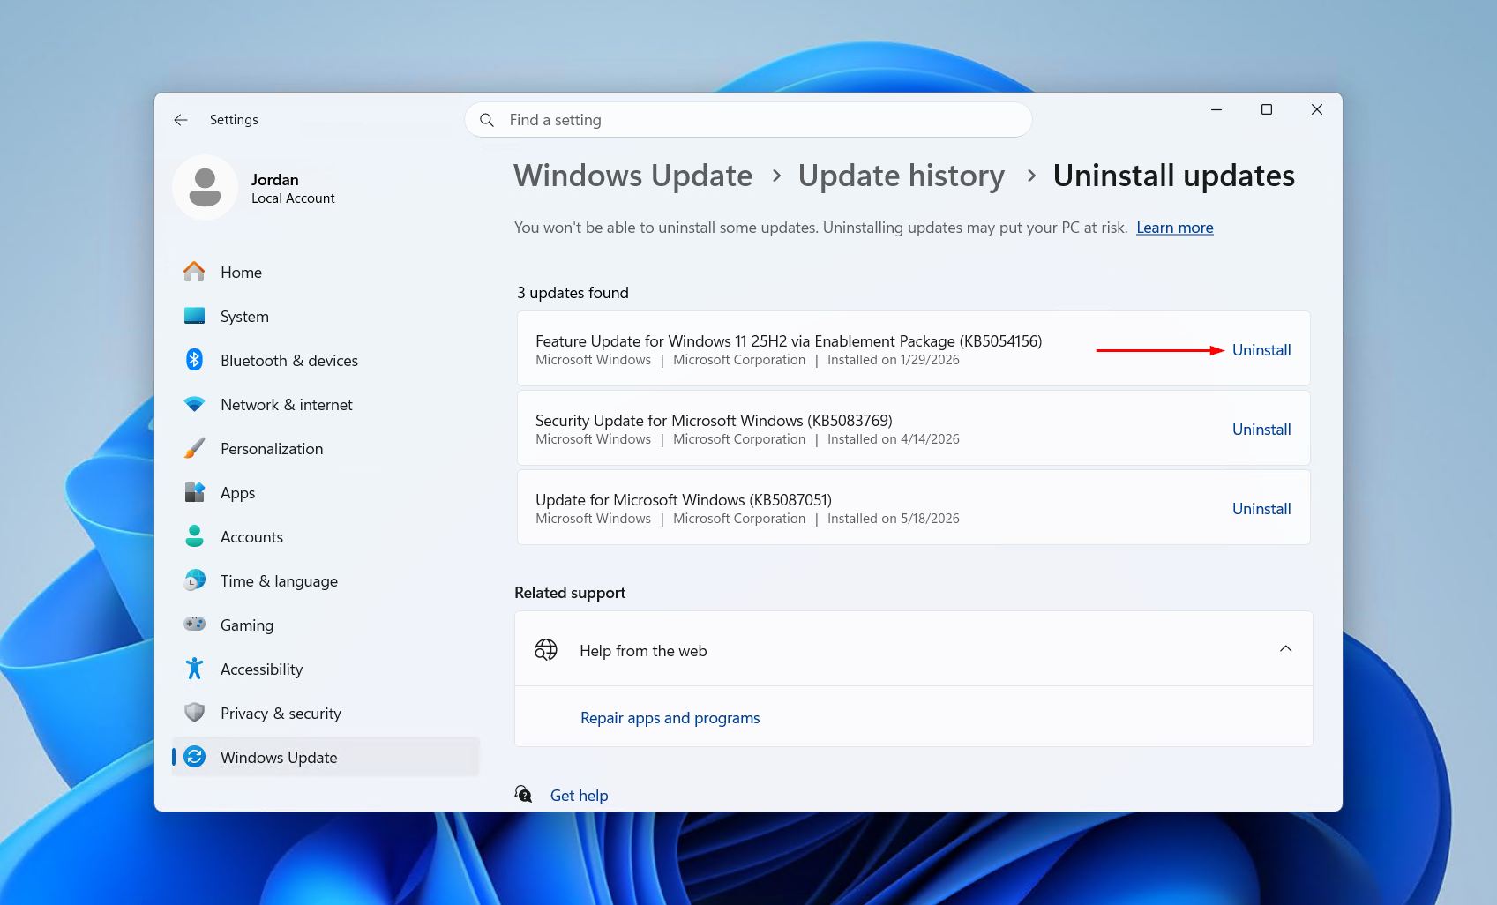Open Gaming settings

[326, 625]
